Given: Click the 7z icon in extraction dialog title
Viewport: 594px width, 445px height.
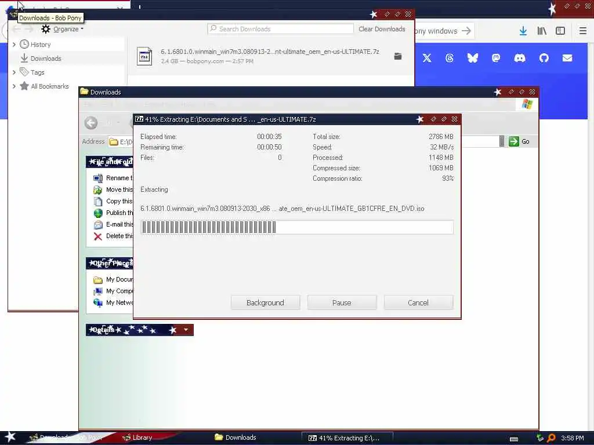Looking at the screenshot, I should (139, 119).
